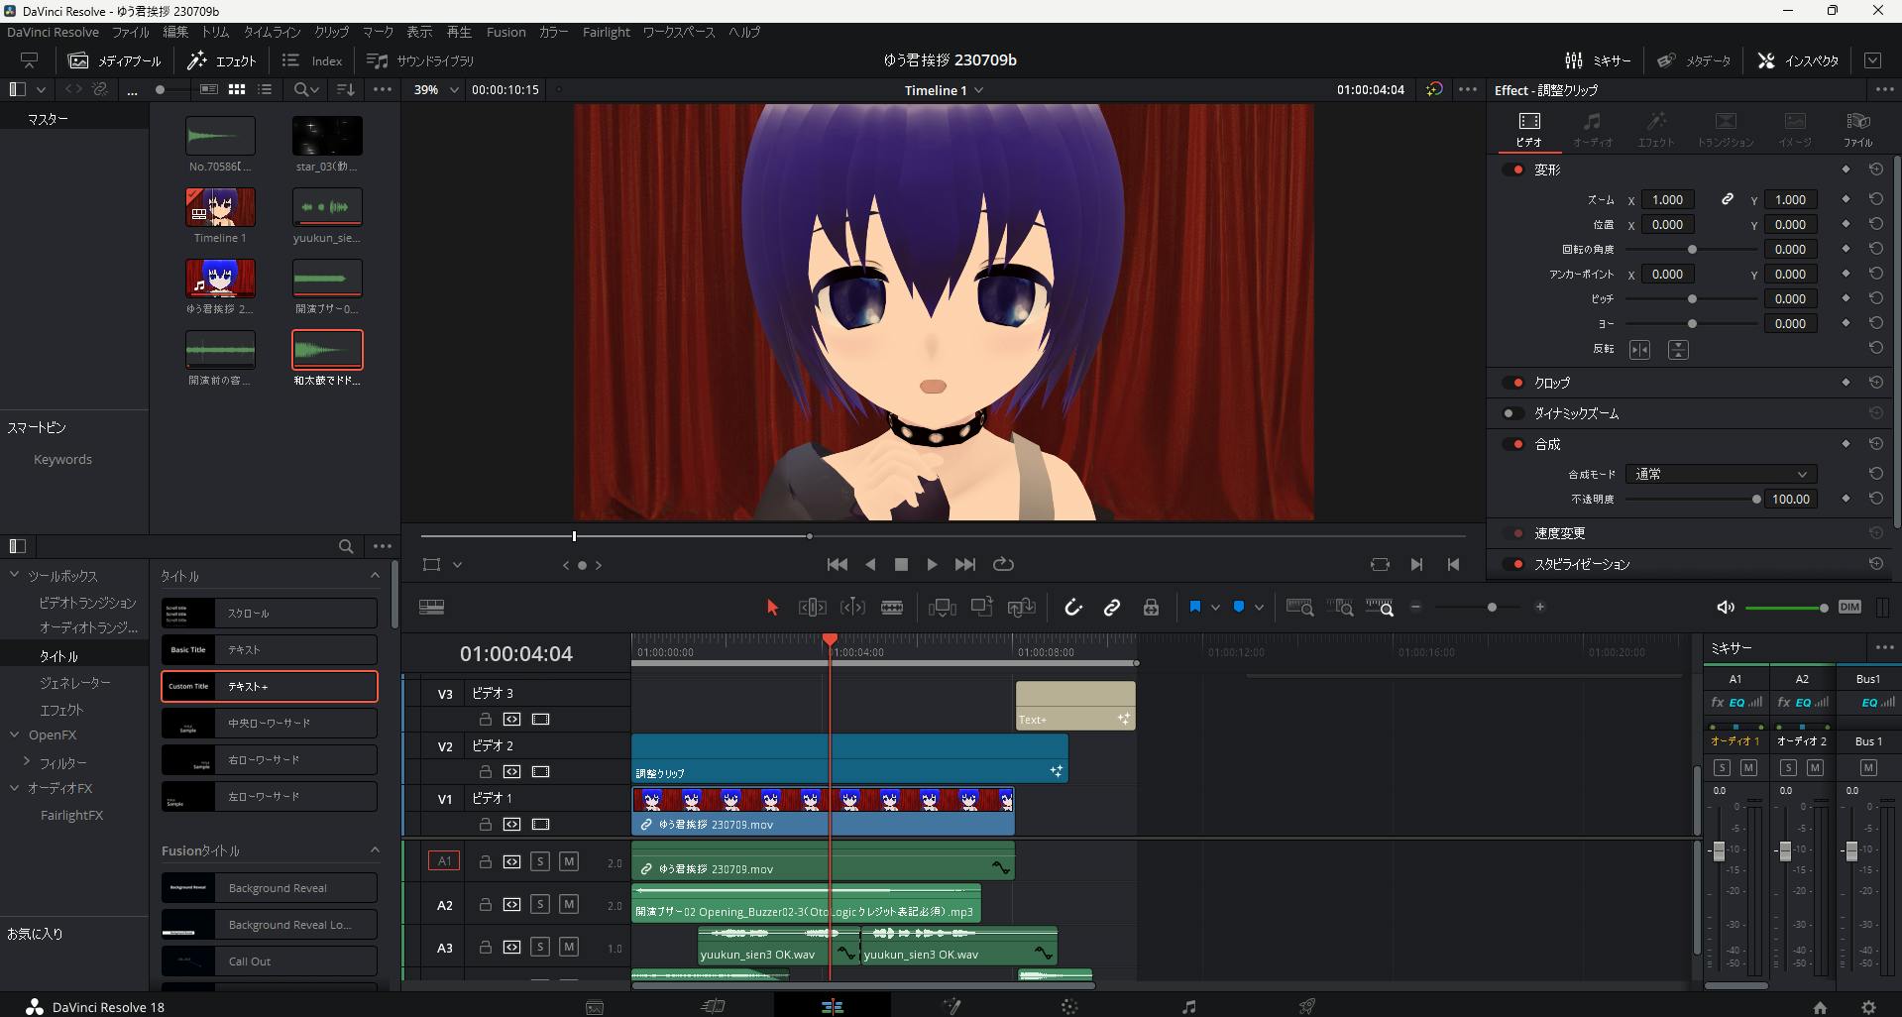Toggle timeline snapping magnet icon
Viewport: 1902px width, 1017px height.
coord(1073,608)
